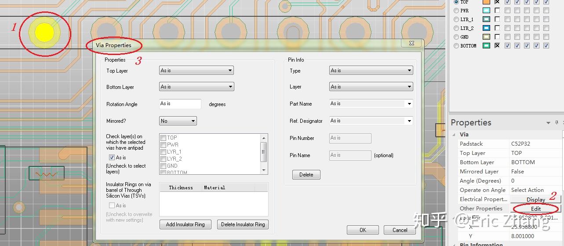Toggle the Insulator Rings 'As is' checkbox
This screenshot has width=564, height=246.
pos(112,206)
